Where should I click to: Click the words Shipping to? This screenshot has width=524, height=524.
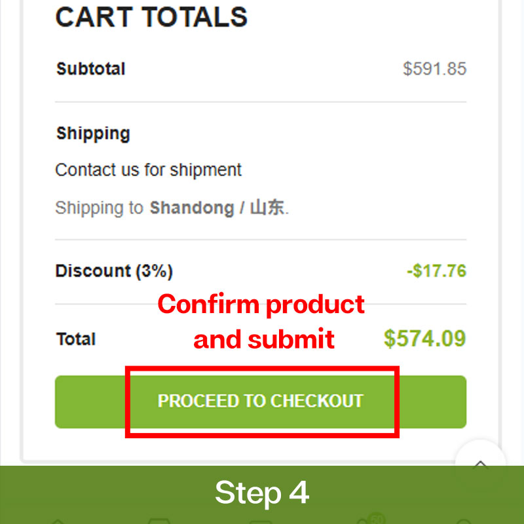99,208
